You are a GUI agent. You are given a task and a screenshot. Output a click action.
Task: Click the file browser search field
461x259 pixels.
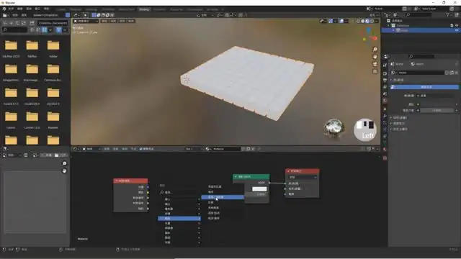[x=14, y=29]
